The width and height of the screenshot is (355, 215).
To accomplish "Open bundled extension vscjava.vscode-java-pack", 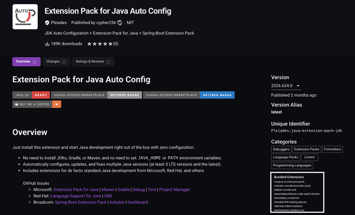I will click(289, 182).
